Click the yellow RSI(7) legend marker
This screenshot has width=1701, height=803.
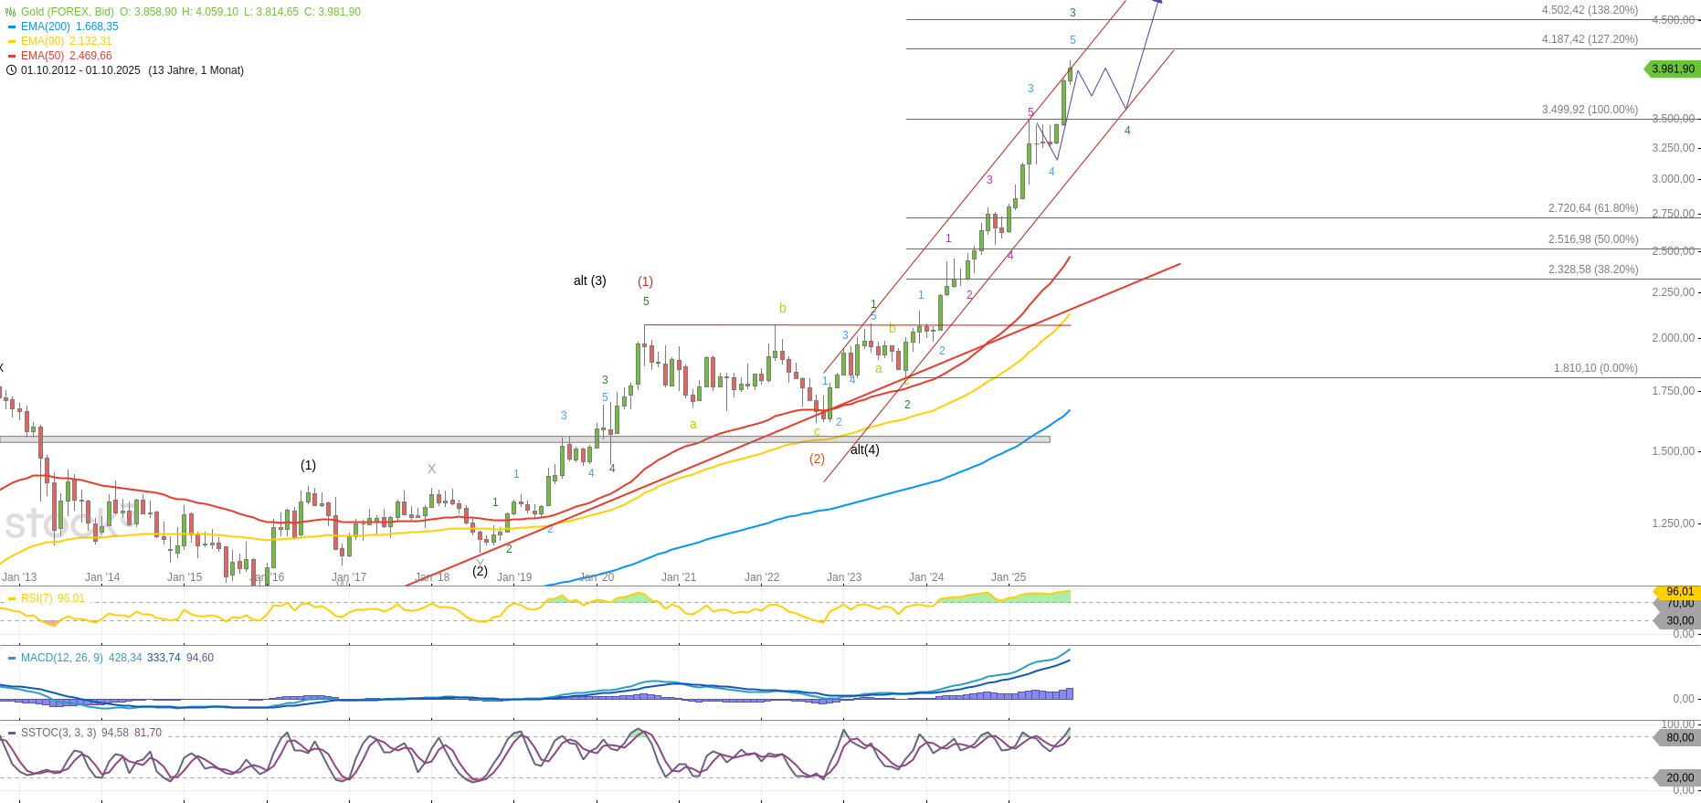[12, 599]
